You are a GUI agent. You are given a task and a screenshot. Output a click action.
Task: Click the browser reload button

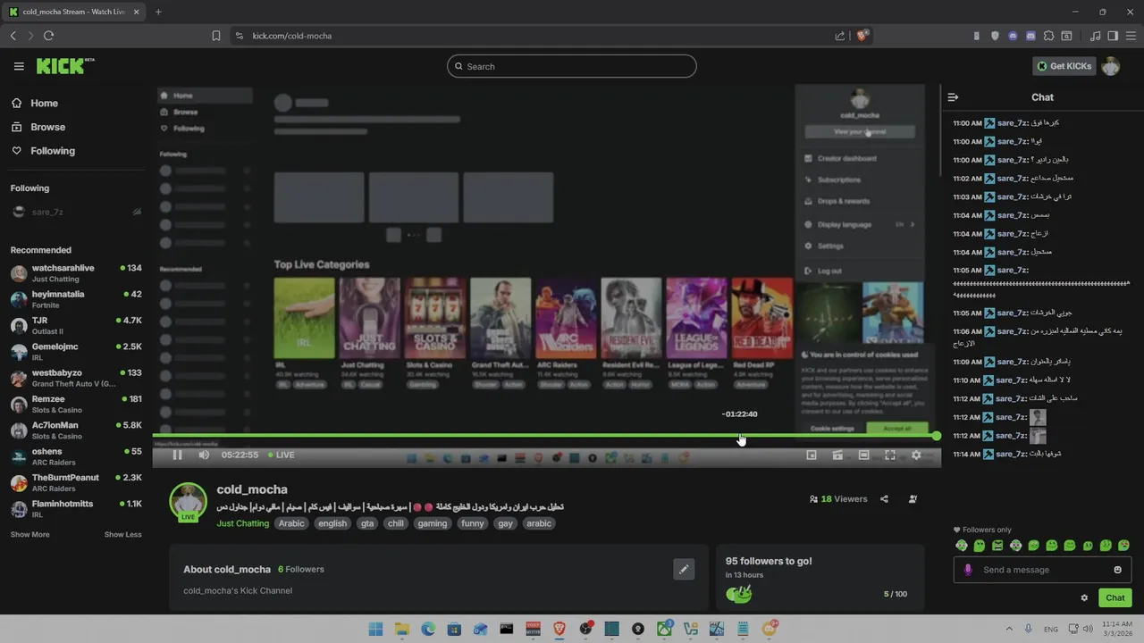48,36
